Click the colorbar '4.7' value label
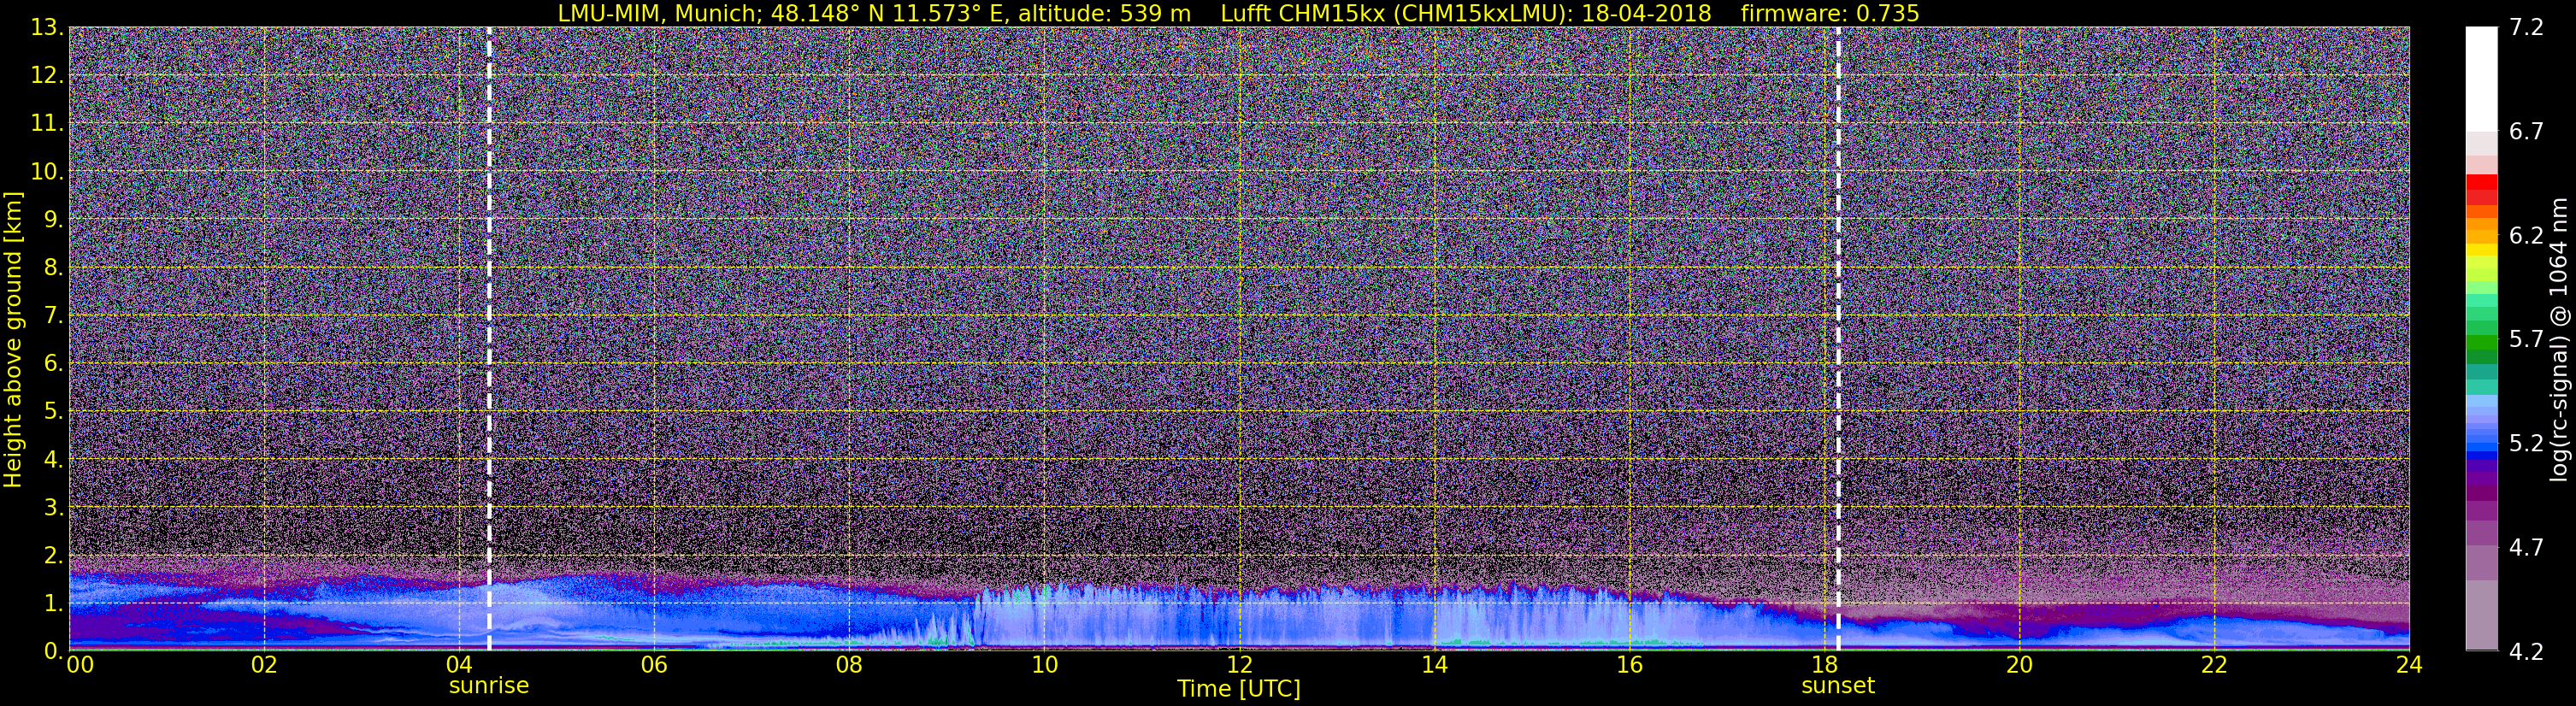This screenshot has height=706, width=2576. pos(2527,547)
